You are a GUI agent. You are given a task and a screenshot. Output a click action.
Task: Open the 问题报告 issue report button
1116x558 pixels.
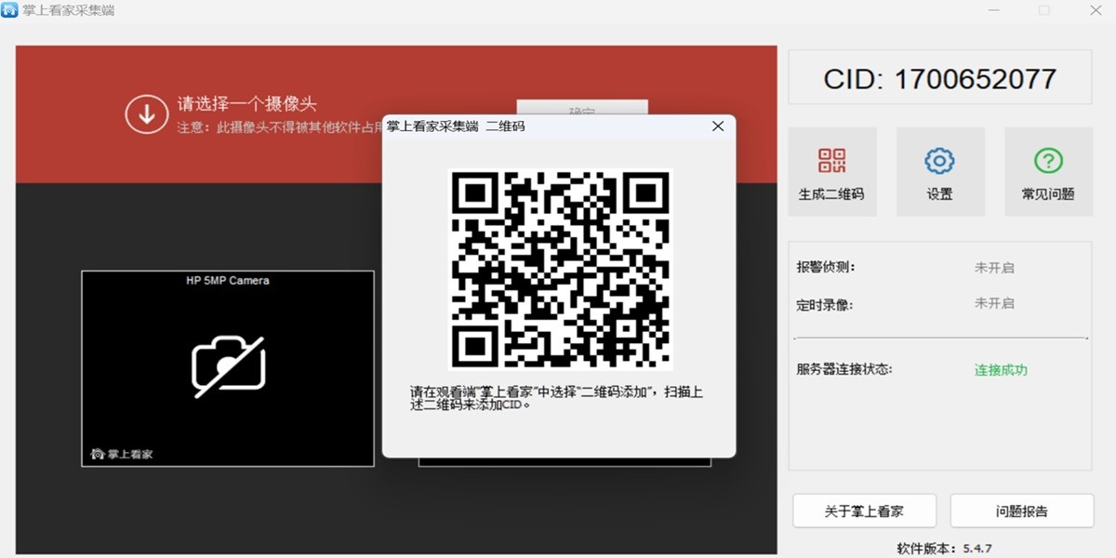(1020, 511)
